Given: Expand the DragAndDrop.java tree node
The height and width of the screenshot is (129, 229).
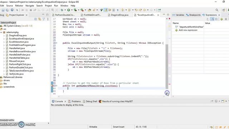Looking at the screenshot, I should click(x=4, y=35).
